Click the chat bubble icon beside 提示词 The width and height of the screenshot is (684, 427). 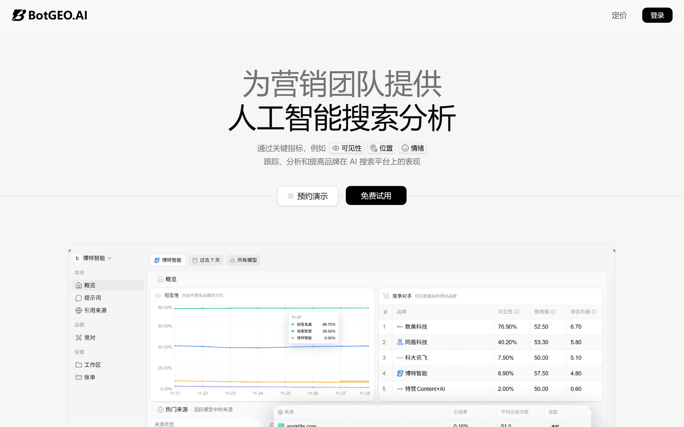click(x=79, y=298)
